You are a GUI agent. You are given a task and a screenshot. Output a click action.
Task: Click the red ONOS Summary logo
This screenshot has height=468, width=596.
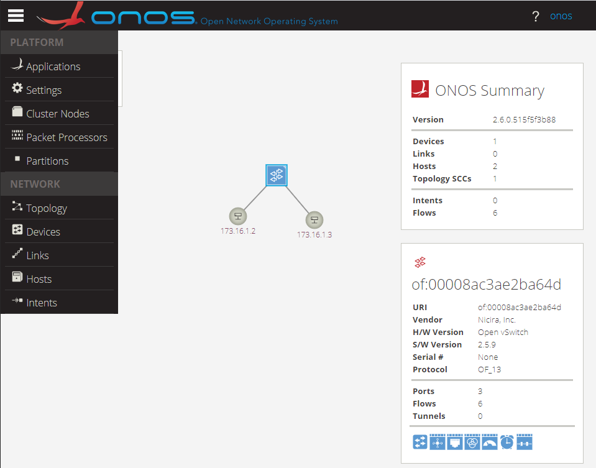pyautogui.click(x=420, y=89)
